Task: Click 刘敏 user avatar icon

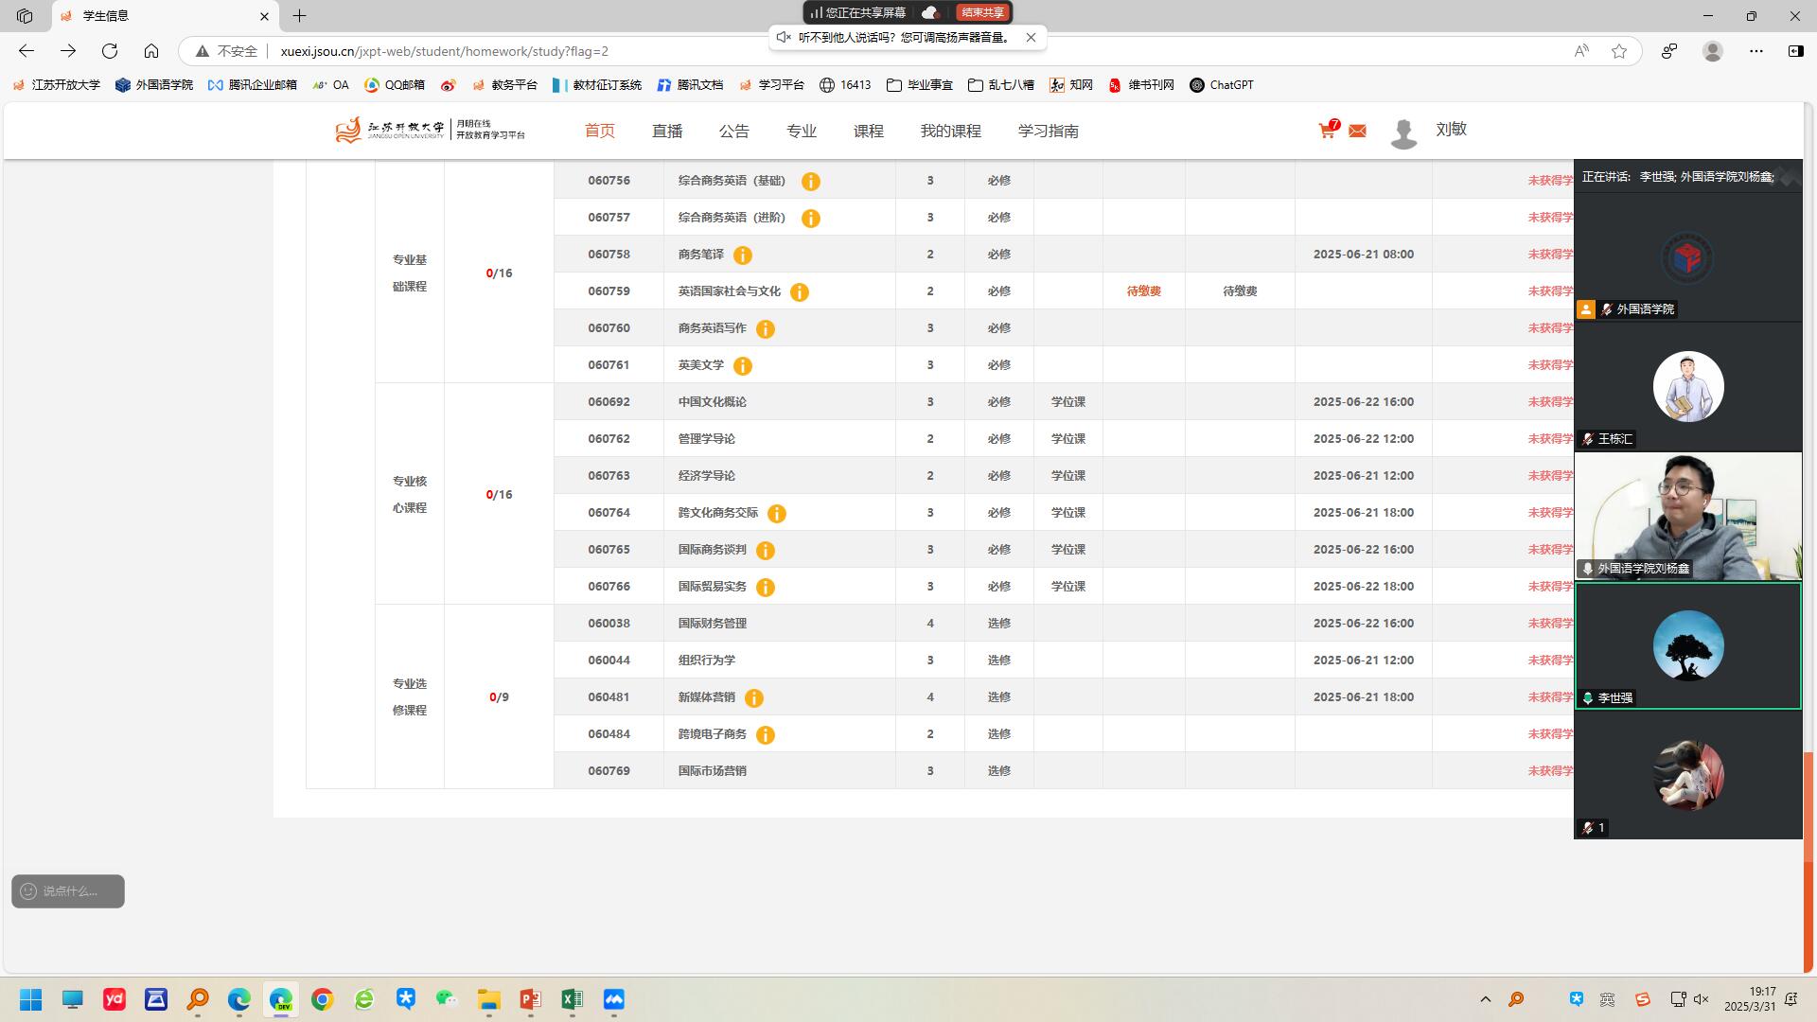Action: coord(1403,132)
